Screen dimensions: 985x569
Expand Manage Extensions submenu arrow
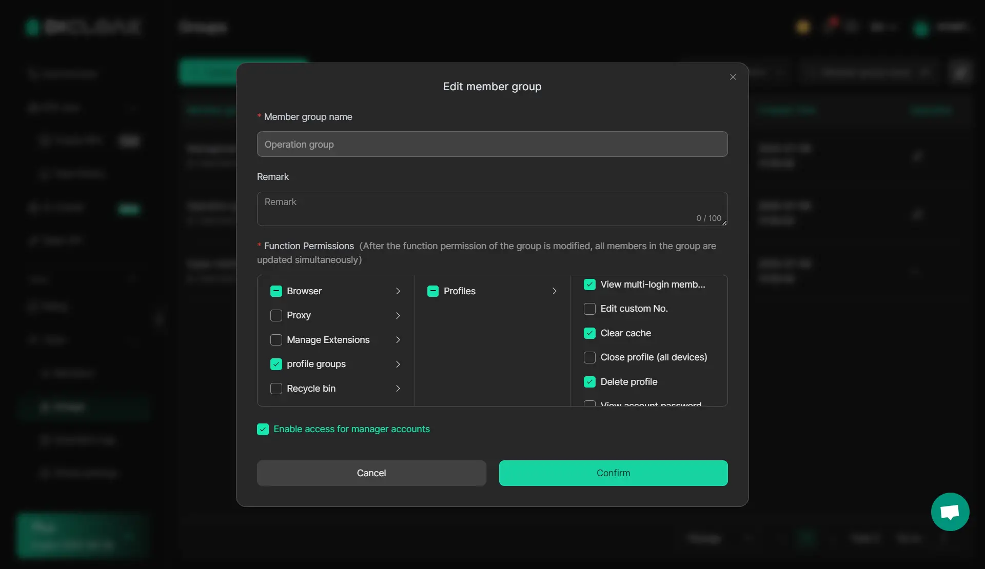(x=398, y=340)
